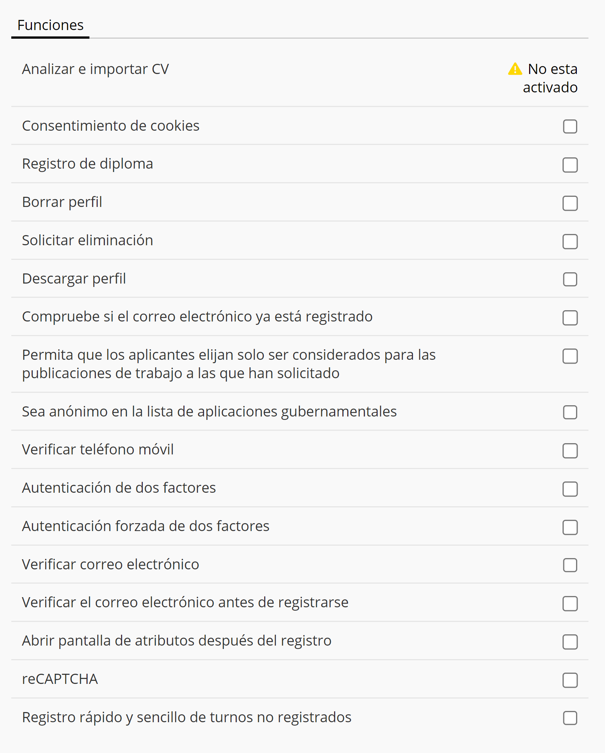Open the Funciones tab
This screenshot has height=753, width=605.
click(50, 25)
